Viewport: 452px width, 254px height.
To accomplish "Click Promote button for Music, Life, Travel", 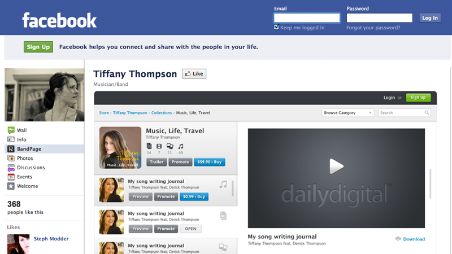I will tap(180, 162).
